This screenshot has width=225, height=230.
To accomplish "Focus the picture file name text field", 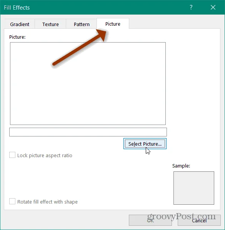I will coord(88,132).
